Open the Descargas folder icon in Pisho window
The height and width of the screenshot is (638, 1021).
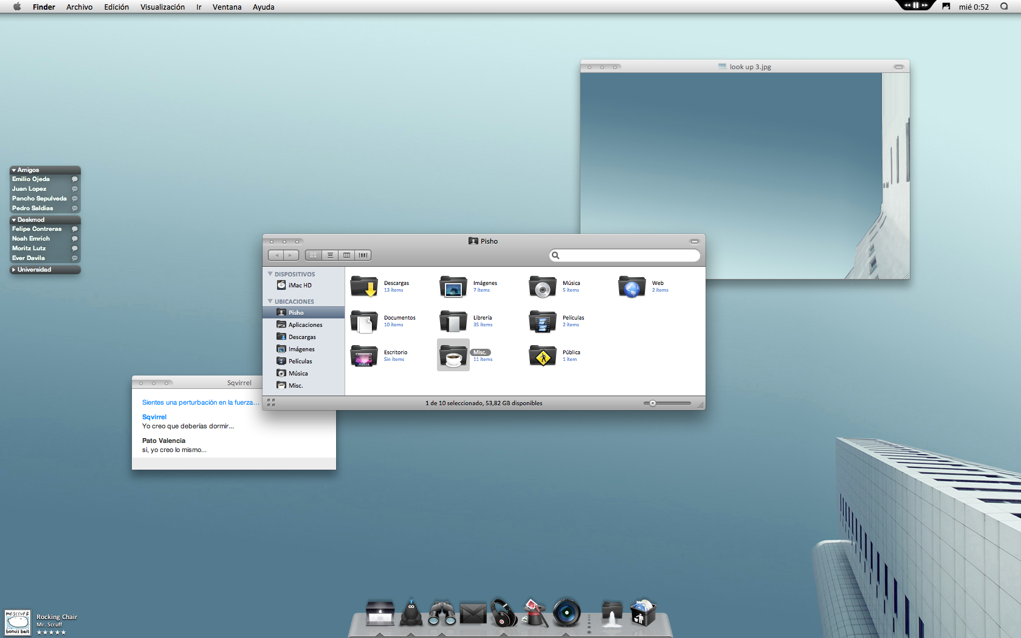point(364,286)
